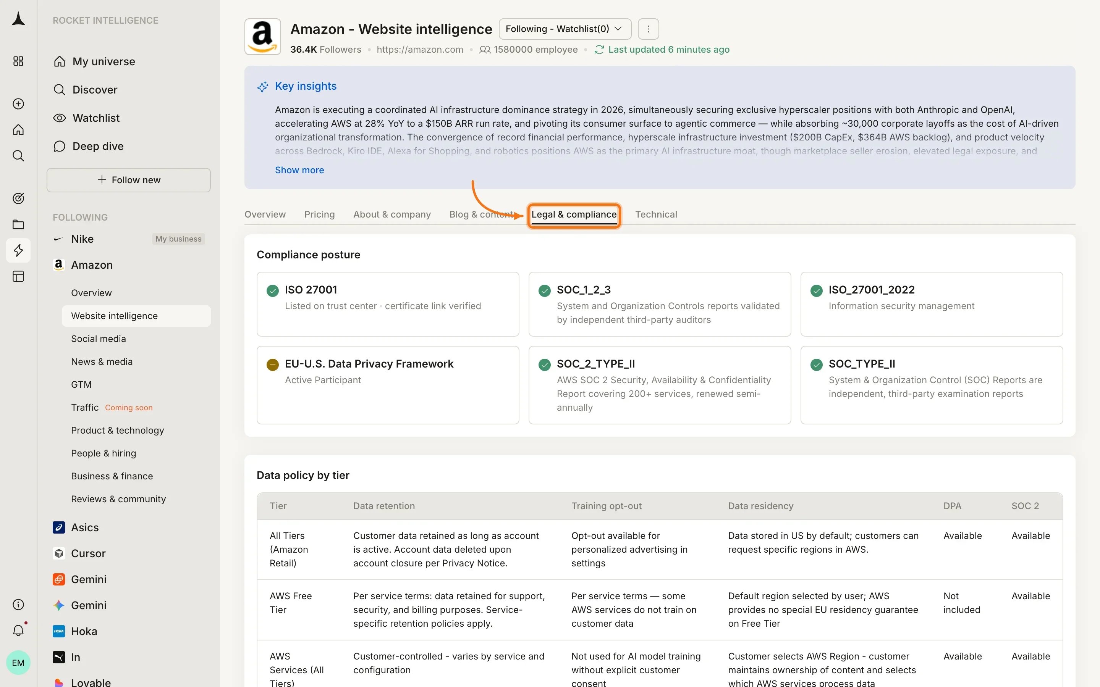1100x687 pixels.
Task: Select the In company in Following list
Action: coord(75,657)
